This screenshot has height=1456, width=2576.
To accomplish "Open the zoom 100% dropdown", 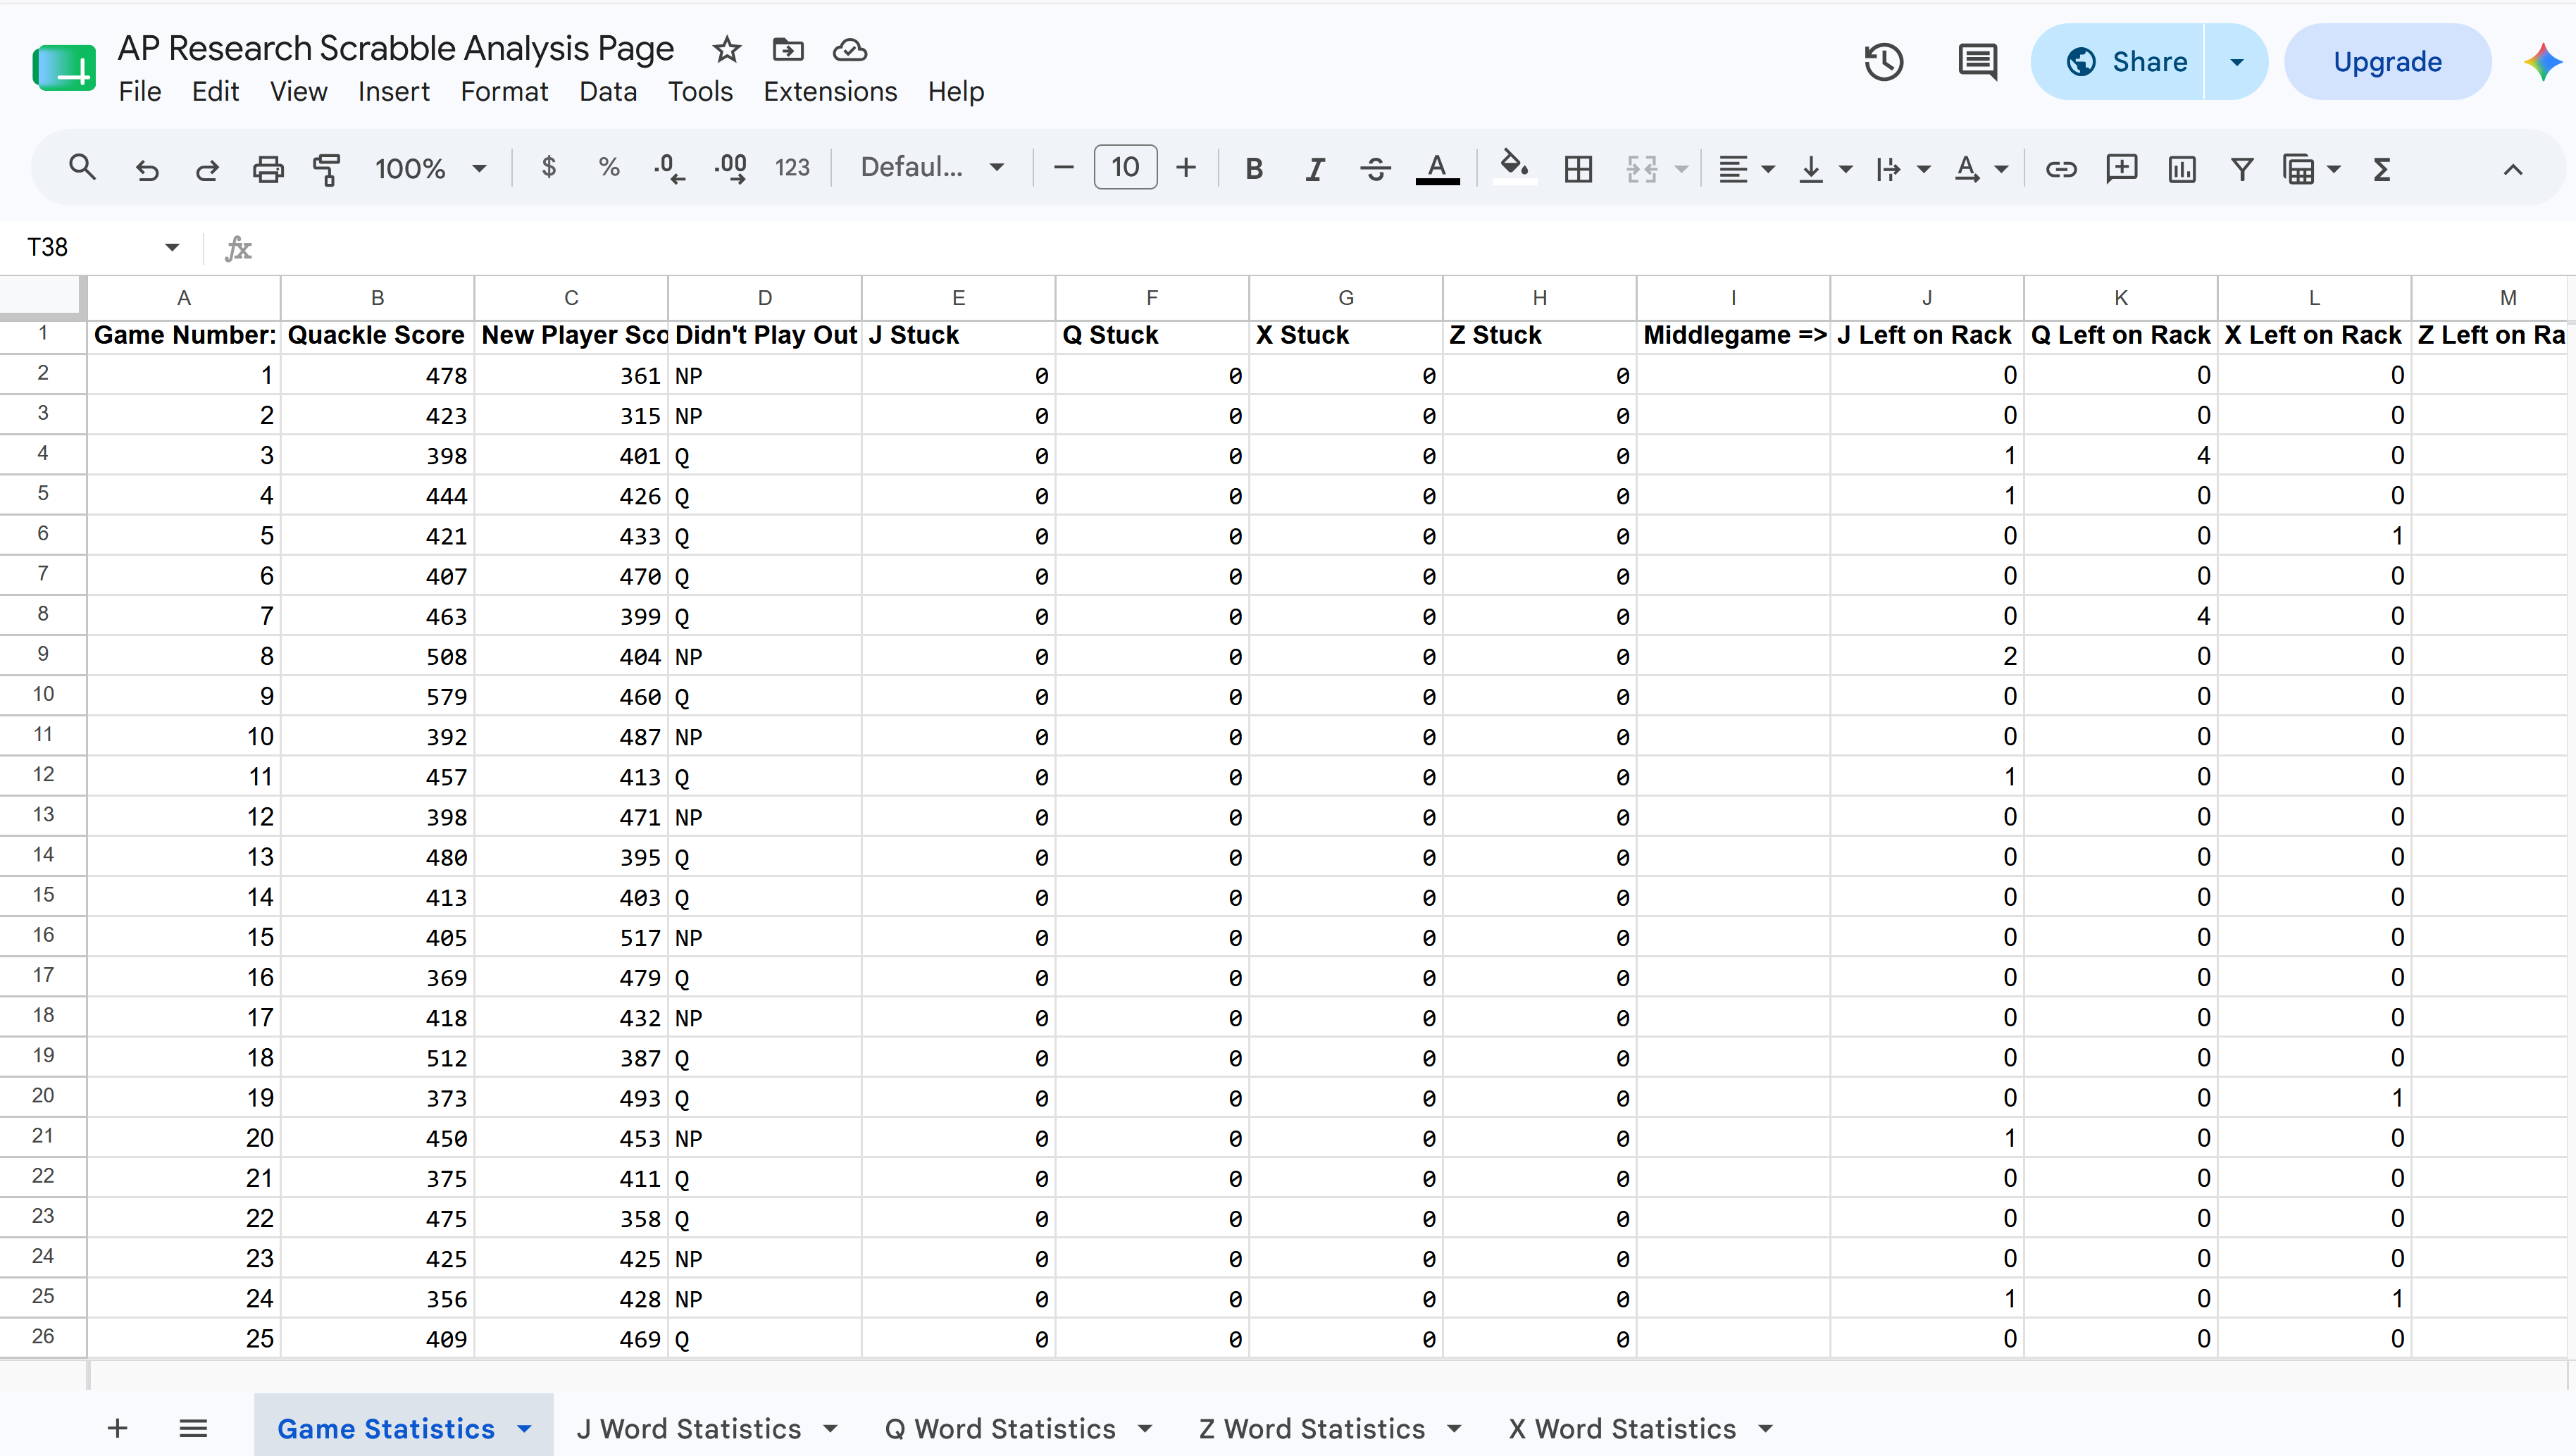I will 430,168.
